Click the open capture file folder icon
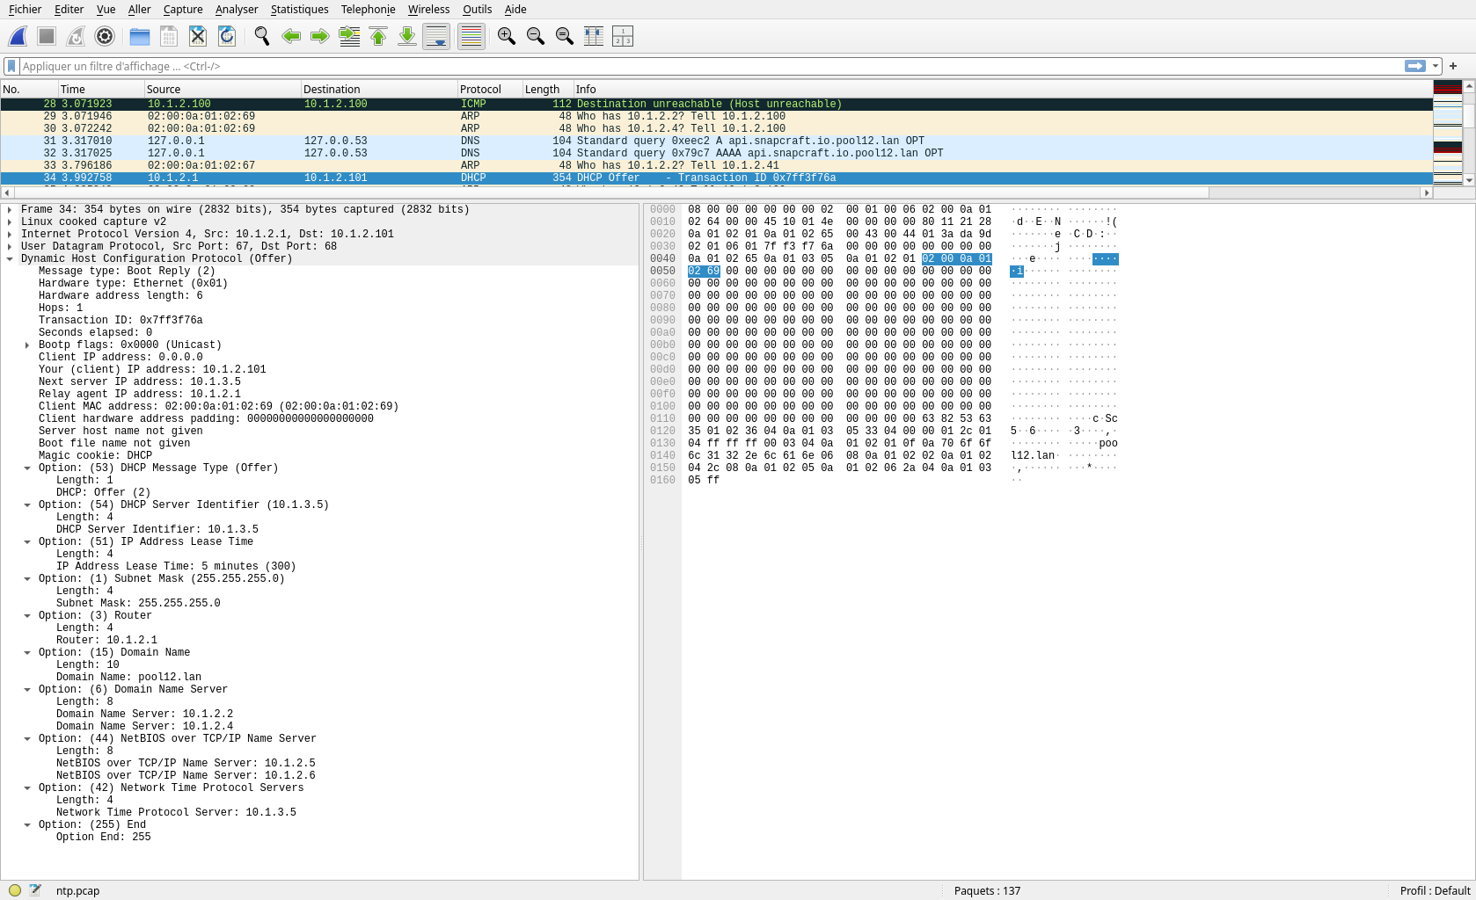Viewport: 1476px width, 900px height. click(x=139, y=36)
